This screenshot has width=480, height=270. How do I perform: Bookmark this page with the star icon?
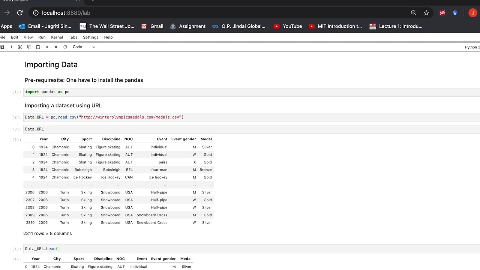pyautogui.click(x=426, y=13)
